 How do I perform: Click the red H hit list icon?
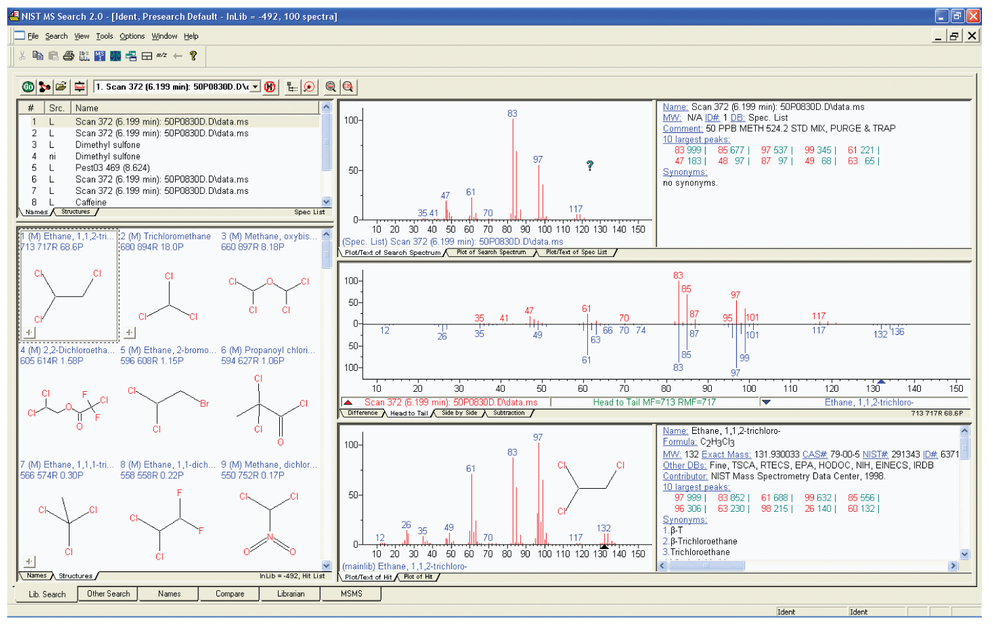[x=270, y=86]
